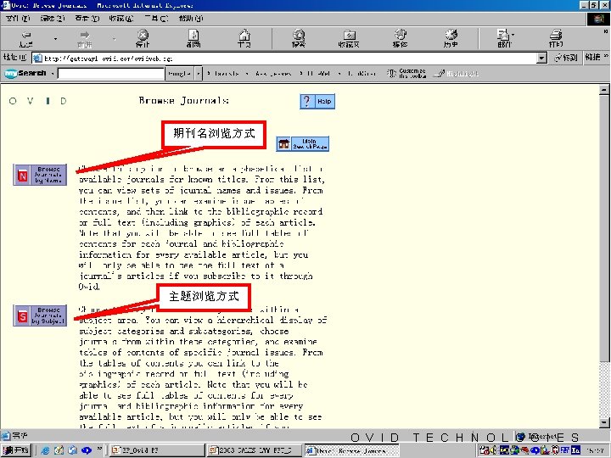This screenshot has width=611, height=458.
Task: Switch to the 2003 SALES taskbar window
Action: pyautogui.click(x=255, y=450)
